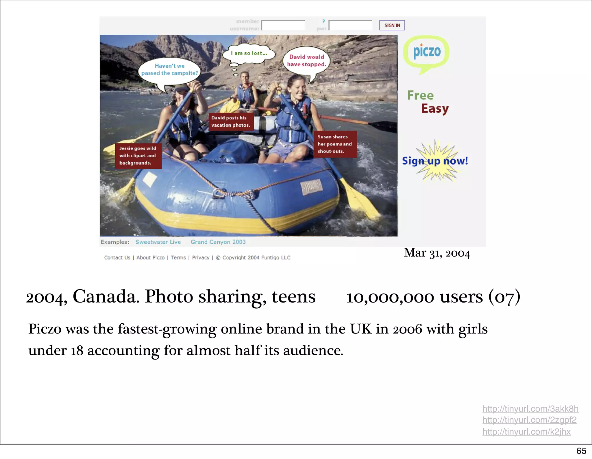Click the 'I am so lost...' thought bubble
592x459 pixels.
249,54
